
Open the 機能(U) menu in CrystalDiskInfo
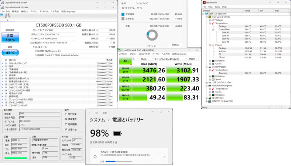(x=24, y=12)
